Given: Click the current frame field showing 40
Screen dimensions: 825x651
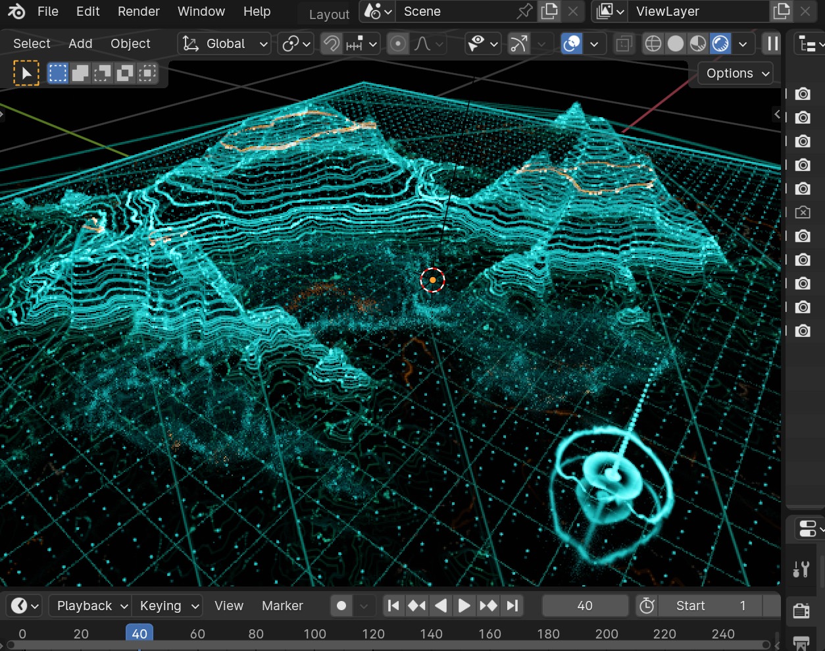Looking at the screenshot, I should coord(584,606).
